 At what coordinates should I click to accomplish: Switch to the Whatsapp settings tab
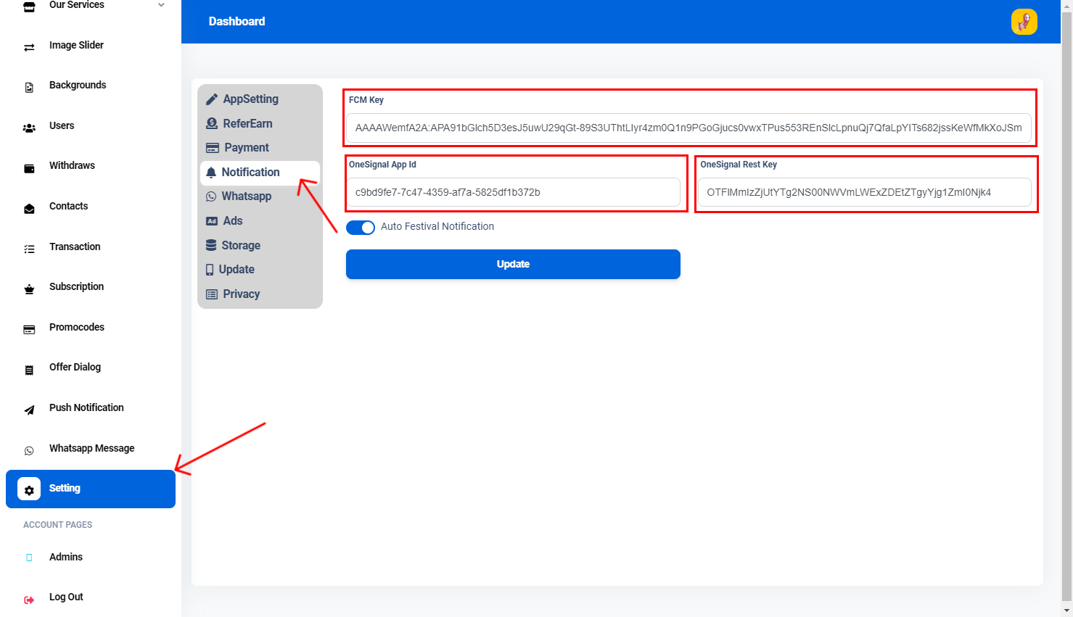[260, 196]
